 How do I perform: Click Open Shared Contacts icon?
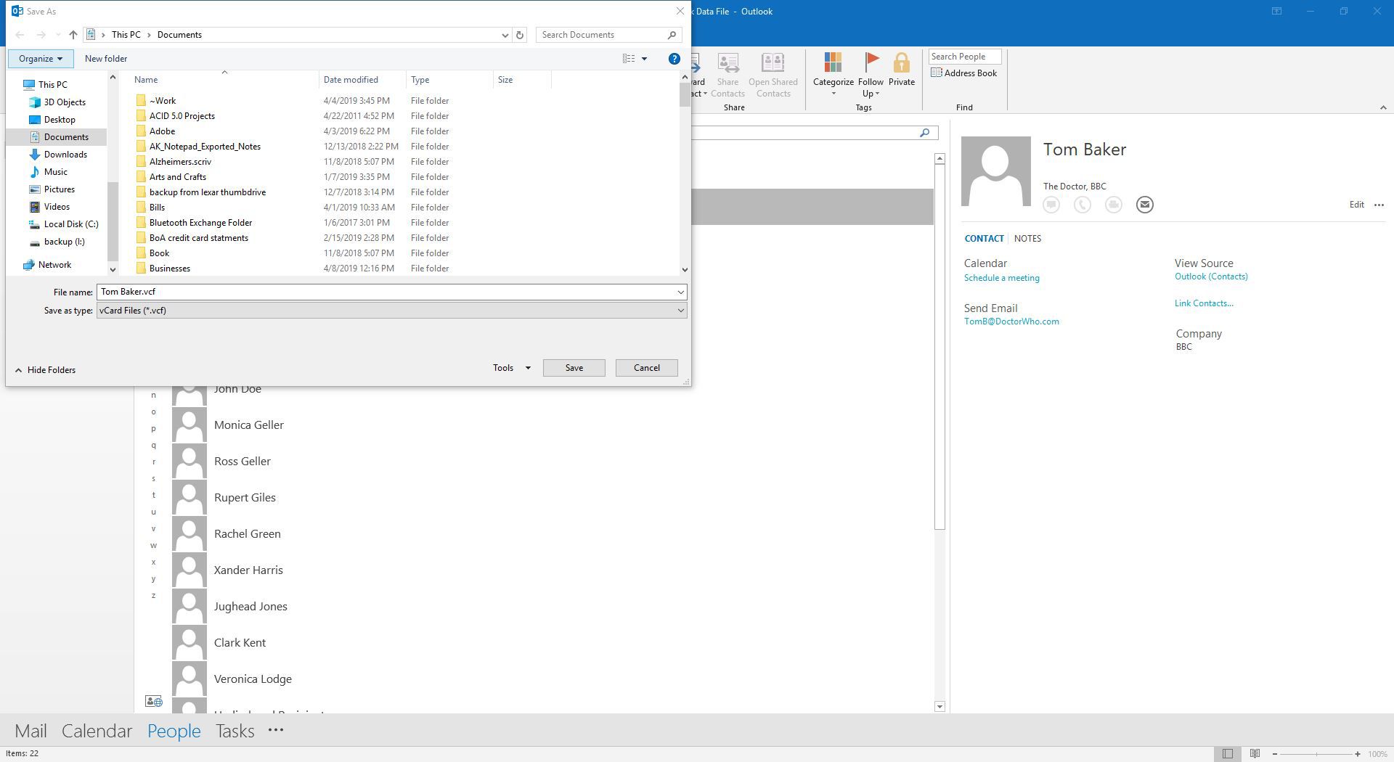click(x=773, y=62)
